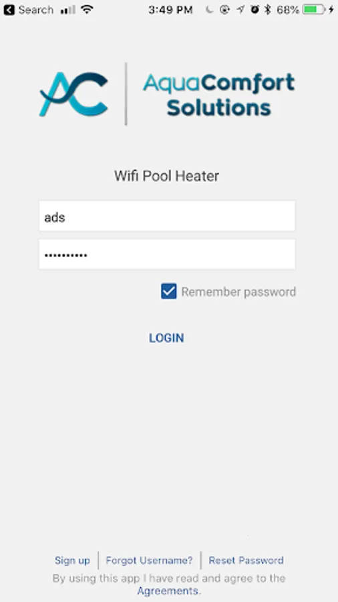Tap the battery indicator icon
This screenshot has height=602, width=338.
[313, 9]
